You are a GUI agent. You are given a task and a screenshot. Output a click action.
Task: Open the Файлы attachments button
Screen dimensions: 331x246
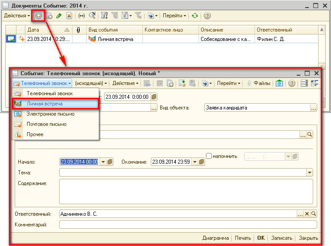(x=259, y=83)
